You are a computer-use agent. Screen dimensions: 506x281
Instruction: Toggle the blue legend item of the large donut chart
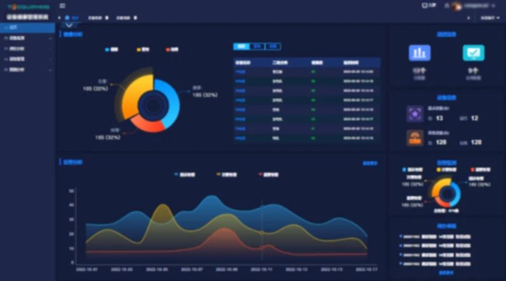[x=112, y=49]
